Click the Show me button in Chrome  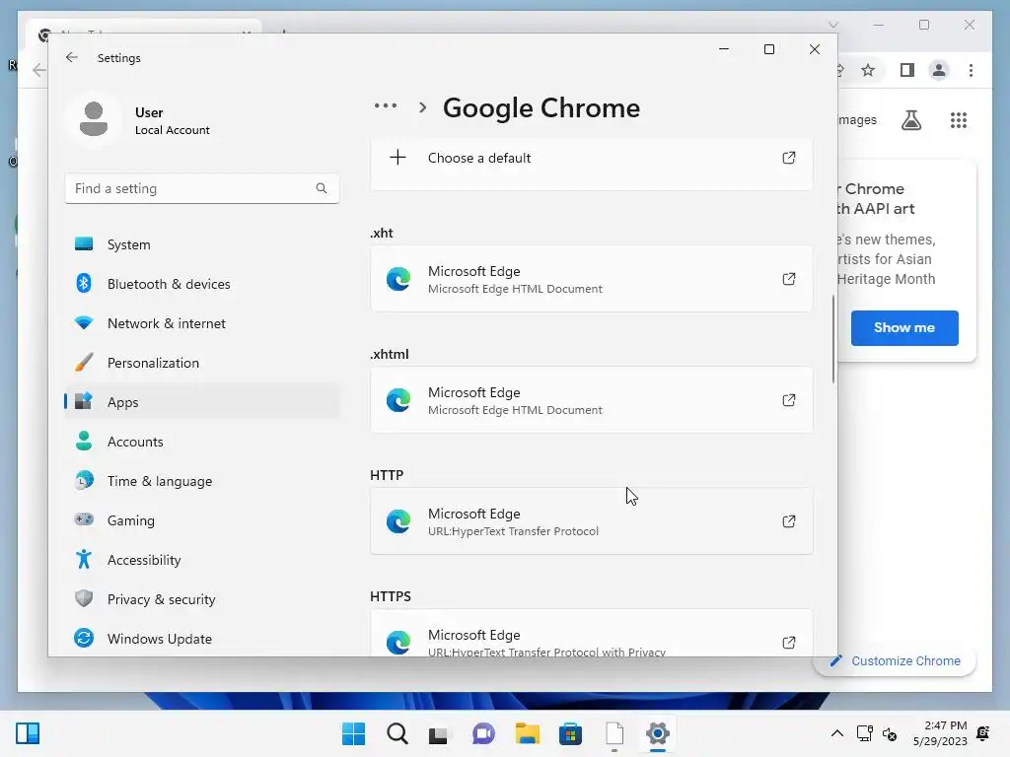[904, 327]
